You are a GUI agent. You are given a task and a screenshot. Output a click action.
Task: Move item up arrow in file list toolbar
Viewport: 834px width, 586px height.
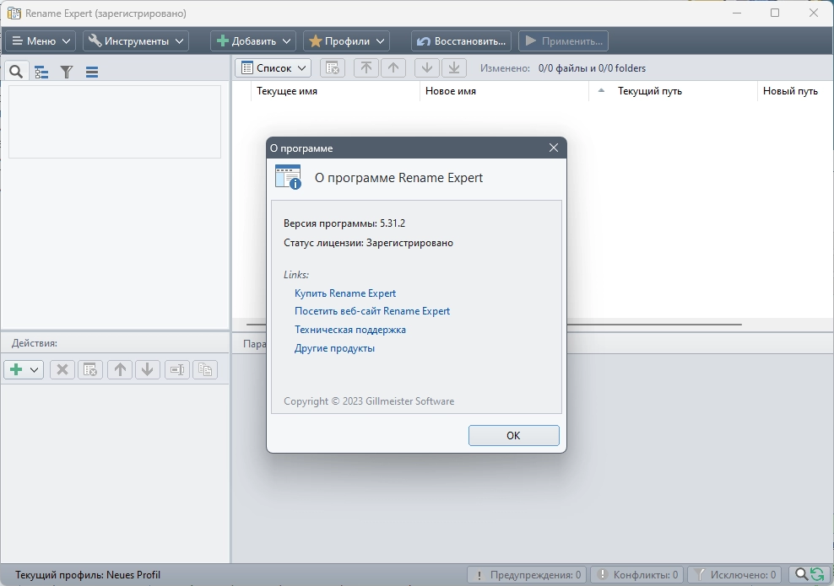pos(393,68)
